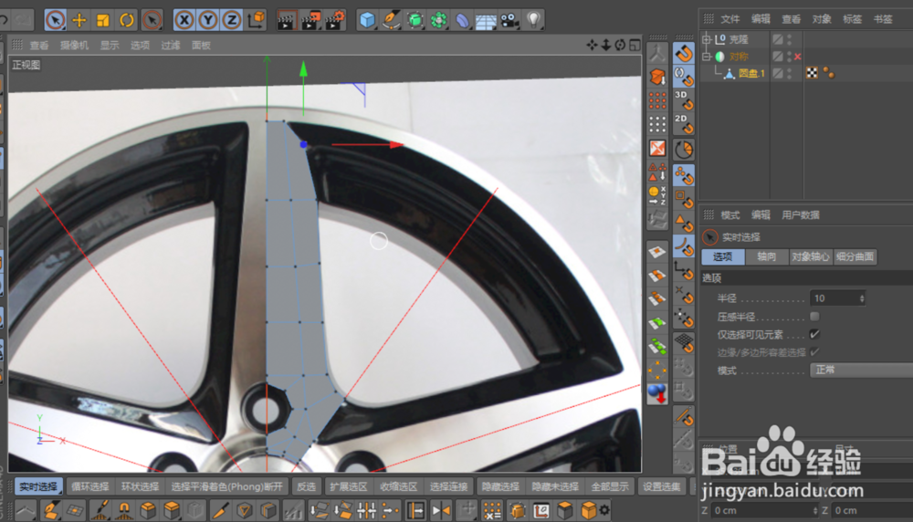Add light object bulb icon
The height and width of the screenshot is (522, 913).
coord(533,20)
